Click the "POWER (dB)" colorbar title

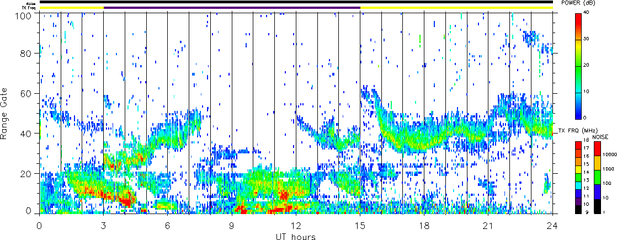point(578,3)
